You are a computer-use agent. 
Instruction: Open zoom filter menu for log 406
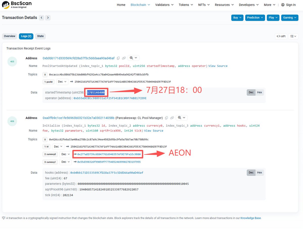point(182,118)
